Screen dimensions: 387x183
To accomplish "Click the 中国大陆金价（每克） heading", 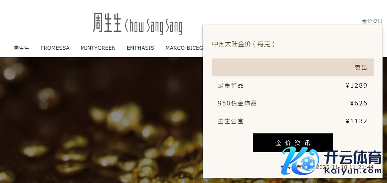I will (x=243, y=44).
